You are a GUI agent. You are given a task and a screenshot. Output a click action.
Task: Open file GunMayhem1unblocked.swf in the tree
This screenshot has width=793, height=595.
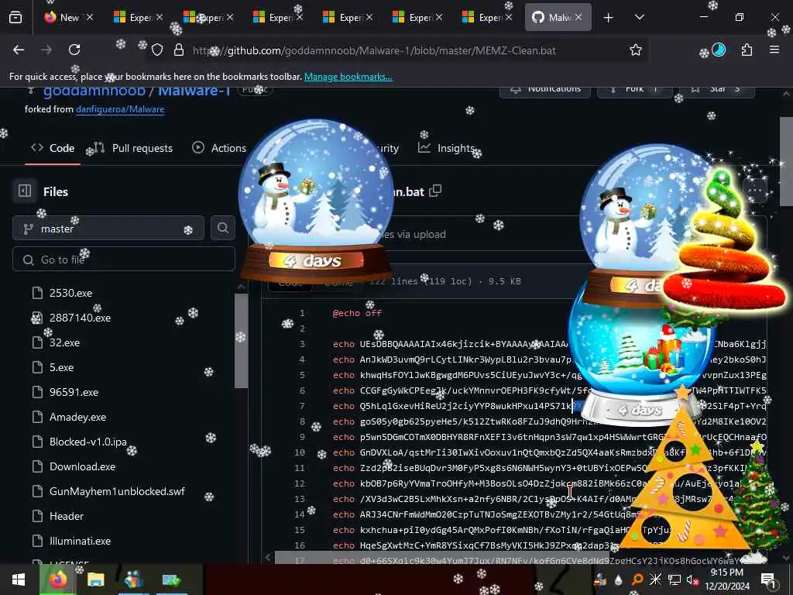[117, 491]
